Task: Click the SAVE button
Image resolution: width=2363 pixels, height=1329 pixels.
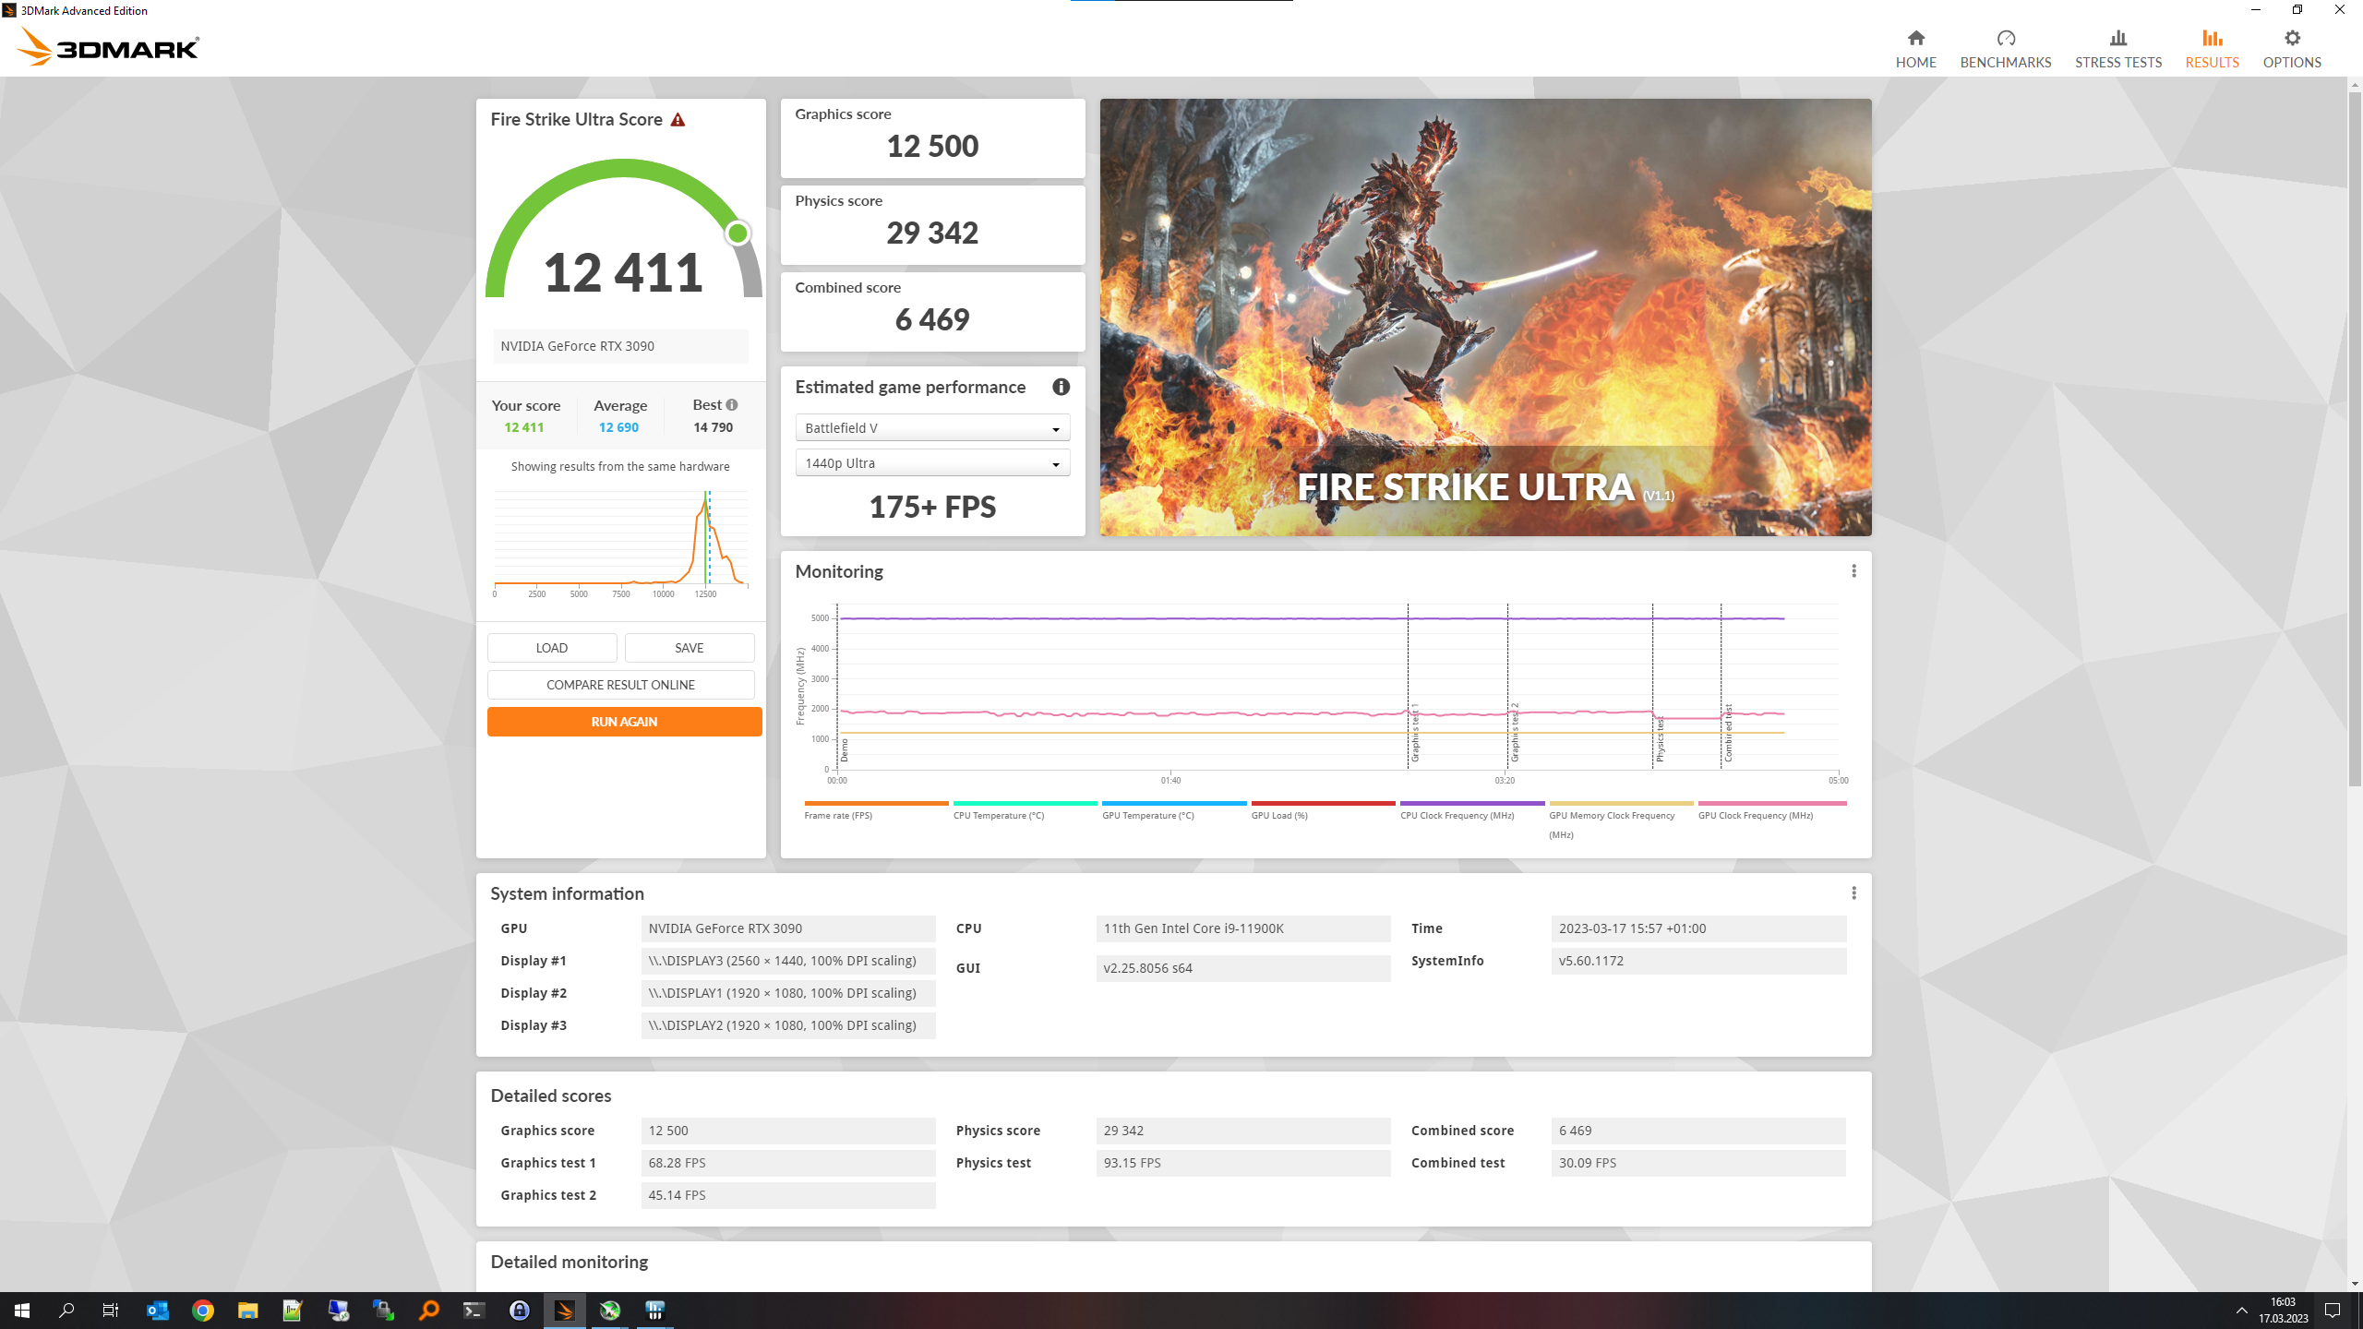Action: pyautogui.click(x=689, y=648)
